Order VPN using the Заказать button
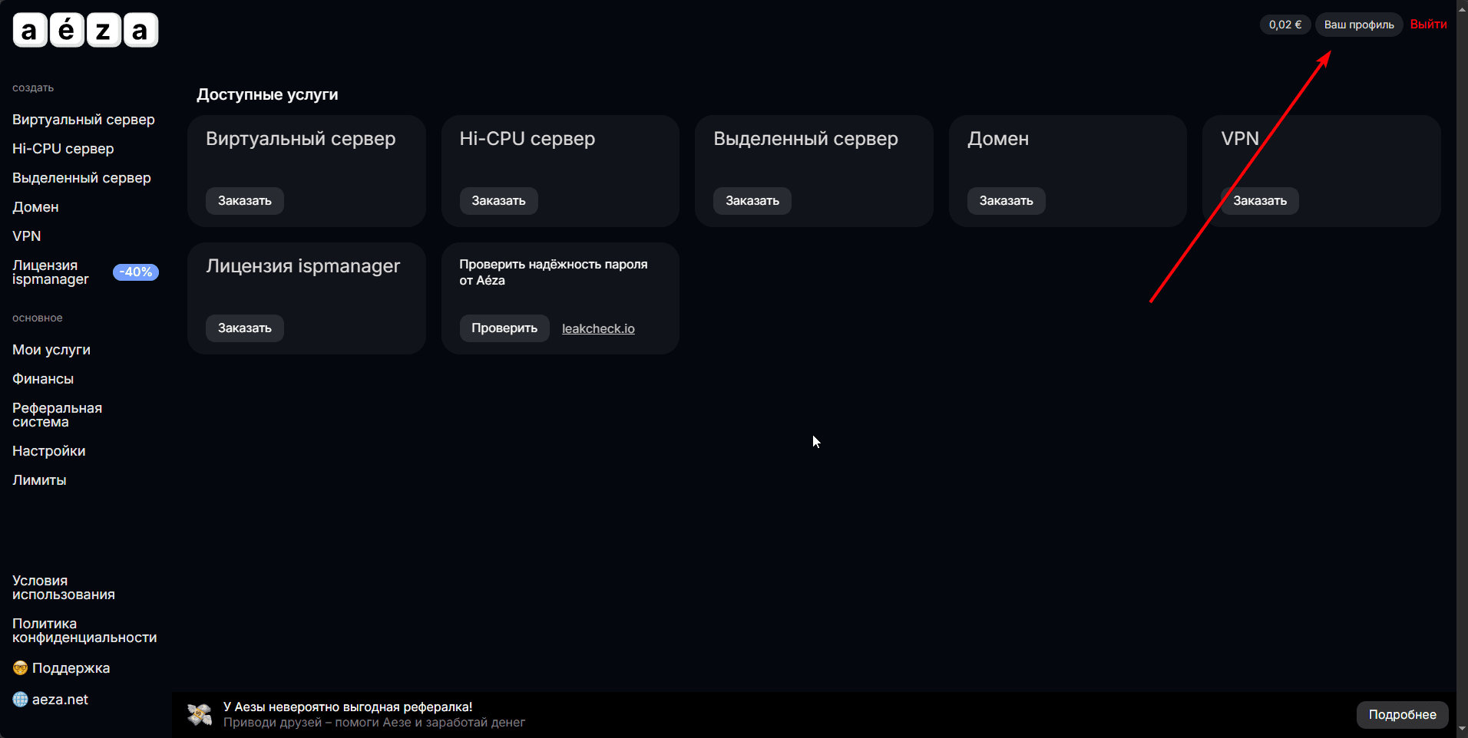 point(1259,201)
